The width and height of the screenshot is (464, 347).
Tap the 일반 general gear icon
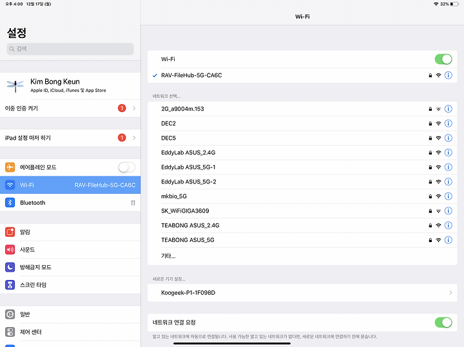[x=10, y=314]
